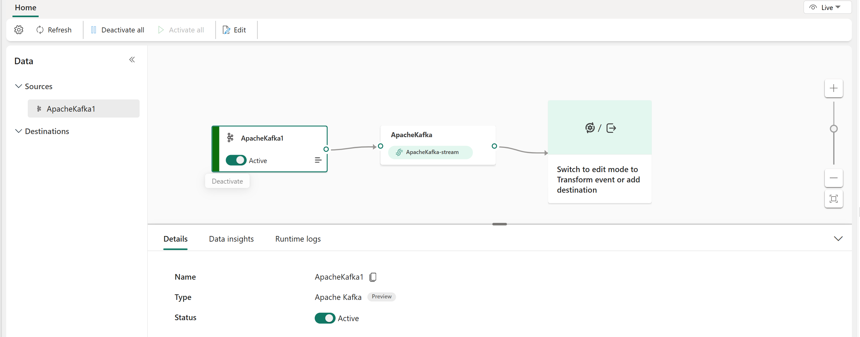Click the transform event icon in placeholder
Screen dimensions: 860x337
pyautogui.click(x=590, y=128)
